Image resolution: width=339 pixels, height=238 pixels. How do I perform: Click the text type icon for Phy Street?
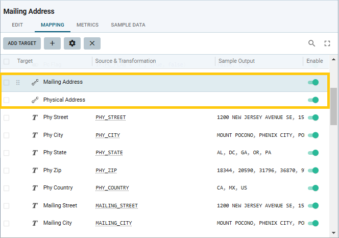tap(35, 117)
